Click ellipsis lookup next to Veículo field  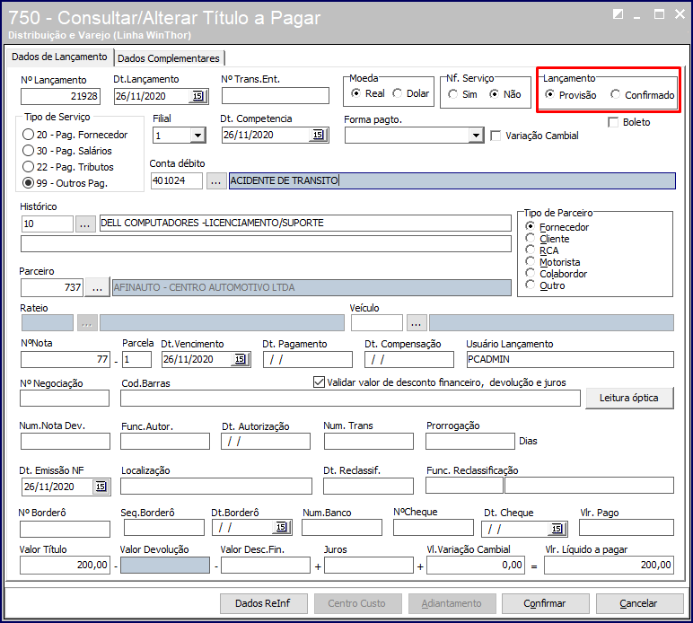coord(417,323)
